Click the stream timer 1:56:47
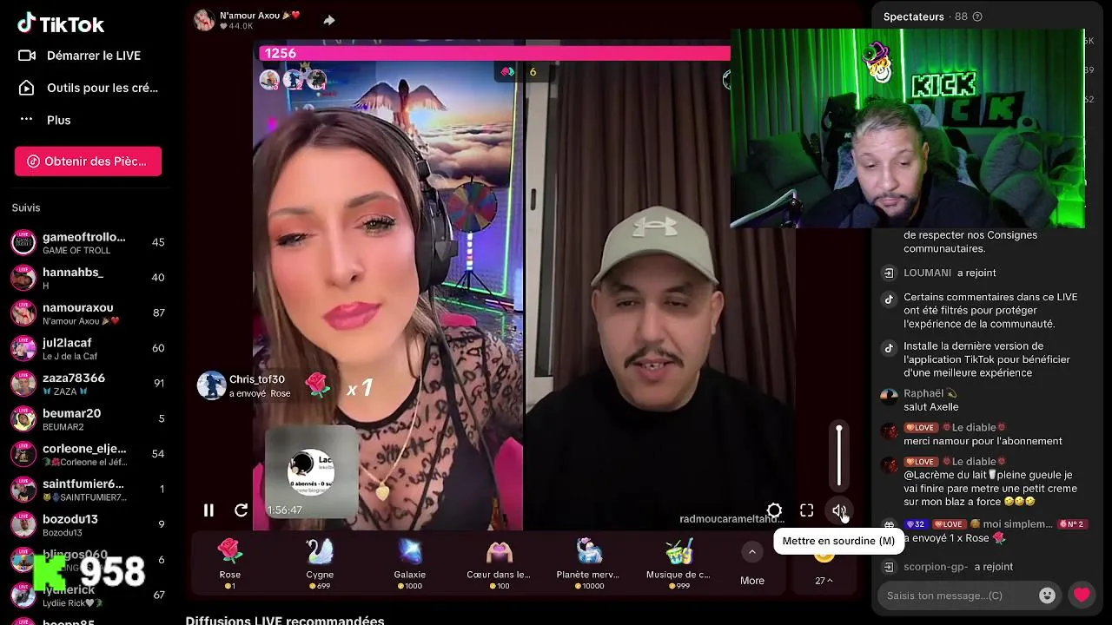This screenshot has width=1112, height=625. [x=285, y=510]
